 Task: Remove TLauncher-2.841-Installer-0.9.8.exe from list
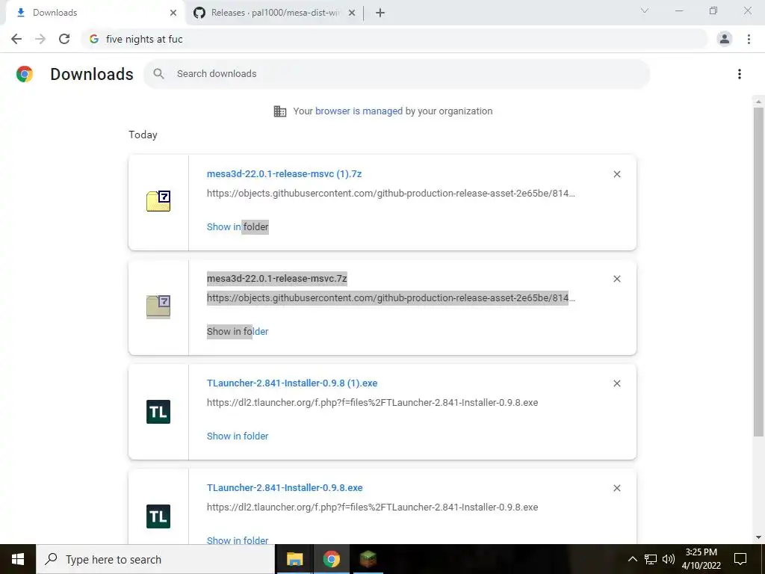click(x=616, y=488)
